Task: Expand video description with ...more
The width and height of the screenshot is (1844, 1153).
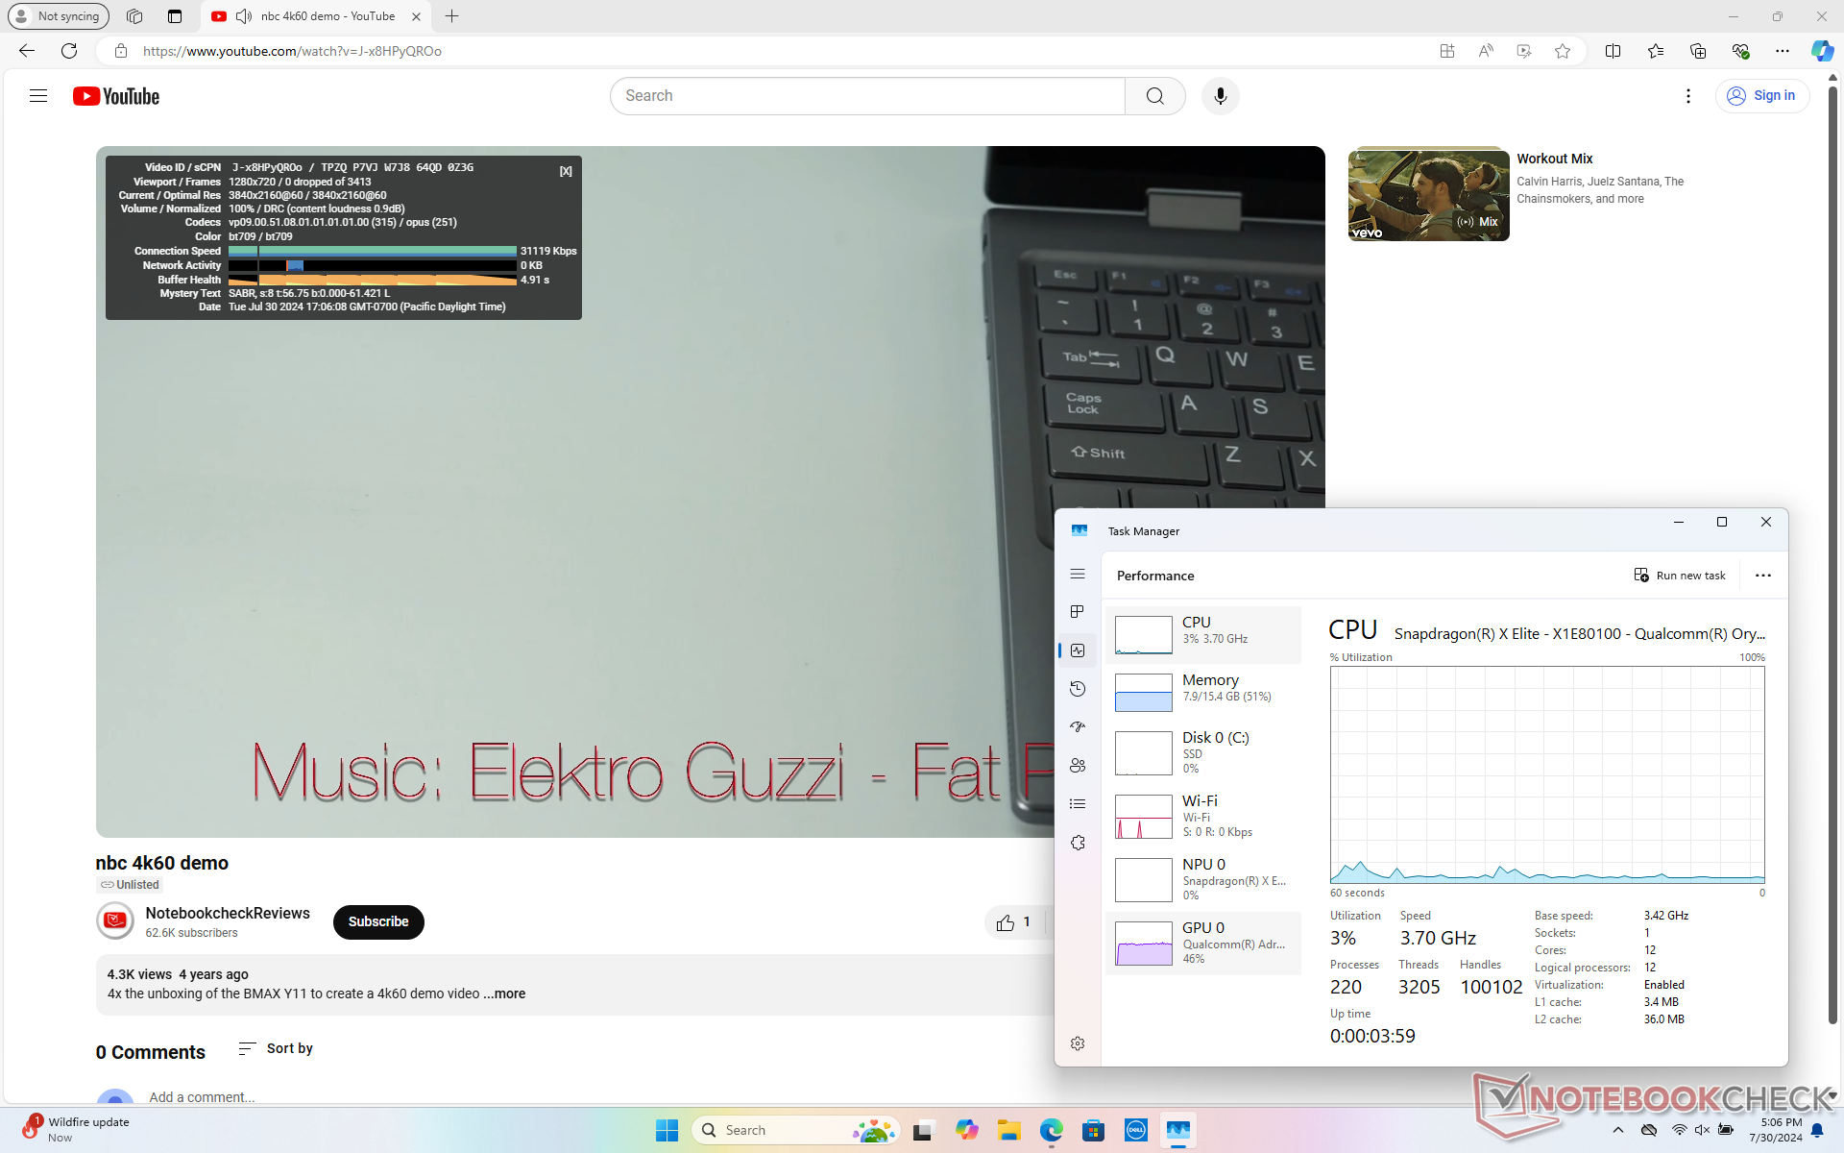Action: tap(504, 994)
